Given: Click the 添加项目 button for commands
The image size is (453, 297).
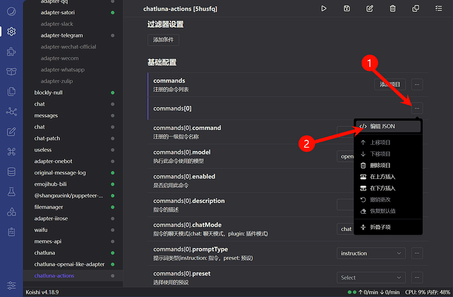Looking at the screenshot, I should tap(390, 85).
